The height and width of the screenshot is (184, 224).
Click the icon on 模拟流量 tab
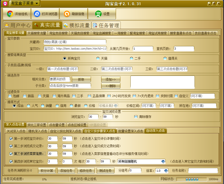66,25
